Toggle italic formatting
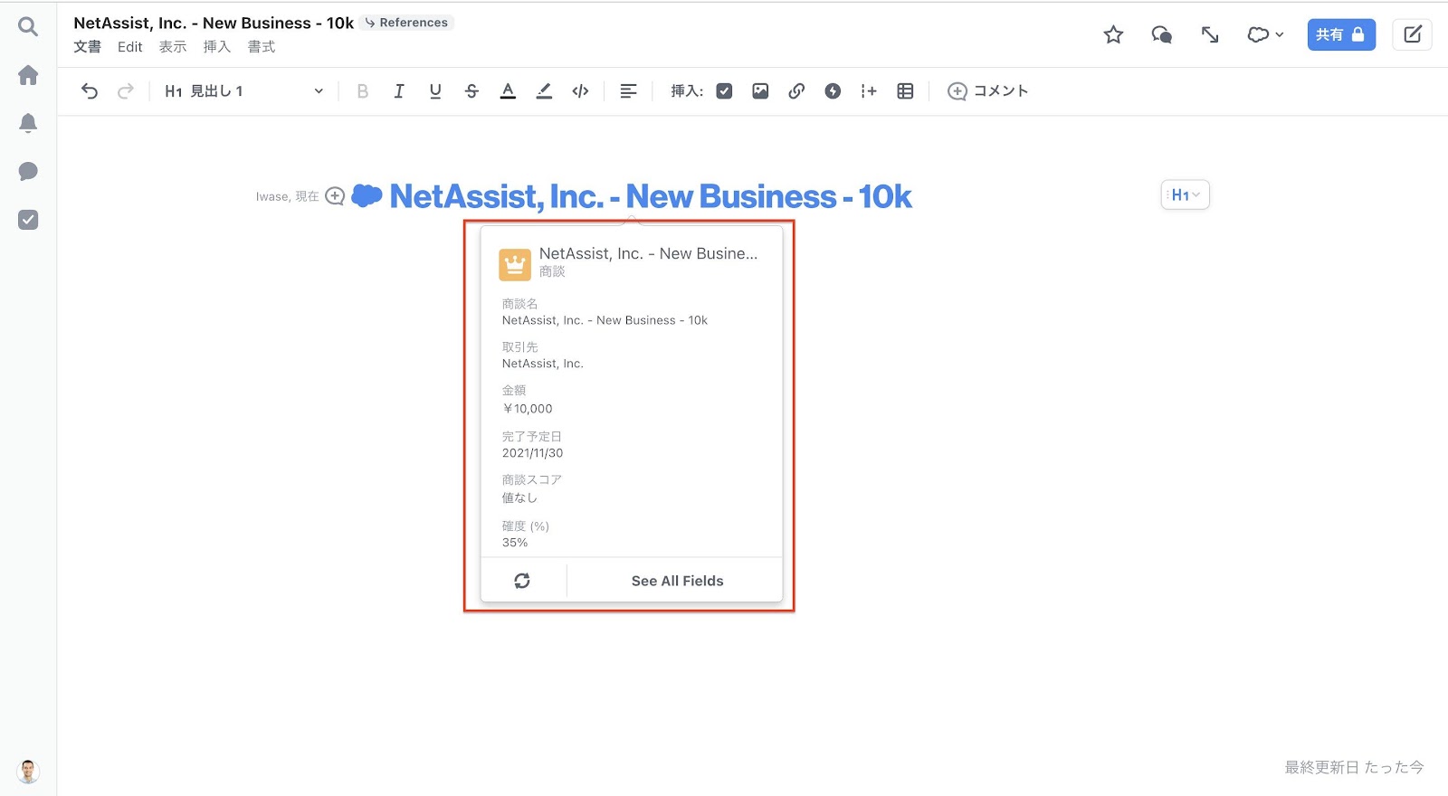Image resolution: width=1448 pixels, height=796 pixels. [398, 90]
